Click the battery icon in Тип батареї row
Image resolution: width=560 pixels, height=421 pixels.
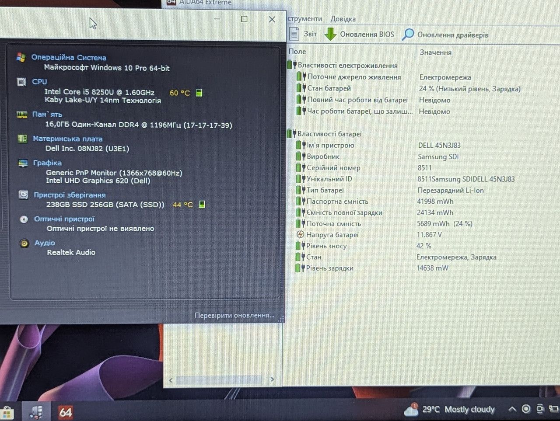coord(300,190)
